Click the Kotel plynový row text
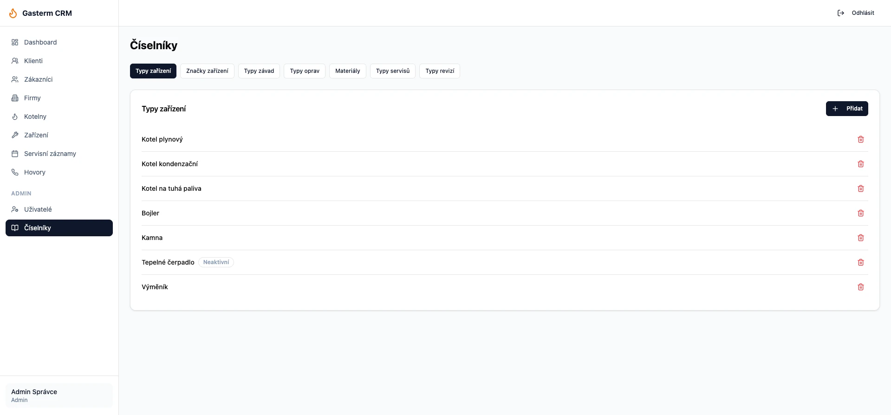Viewport: 891px width, 415px height. 162,139
